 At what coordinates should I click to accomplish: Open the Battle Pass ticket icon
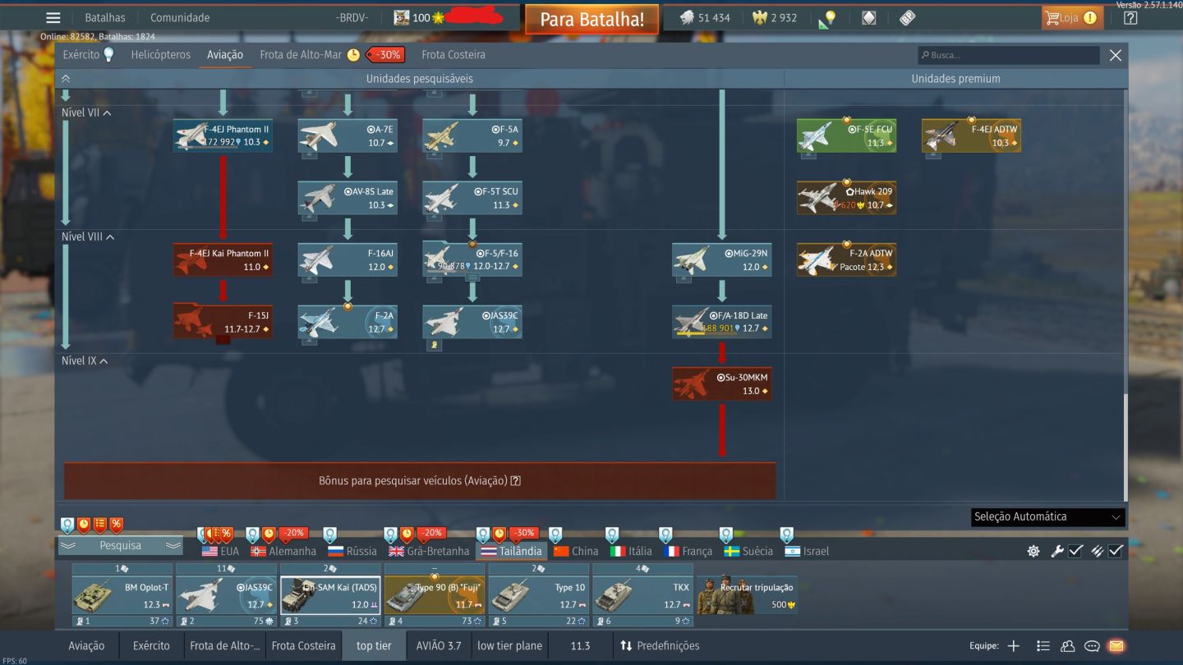907,17
